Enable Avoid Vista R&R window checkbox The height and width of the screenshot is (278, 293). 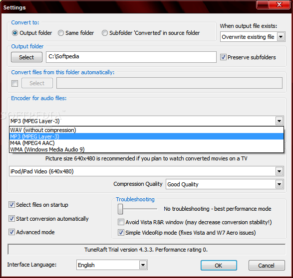[121, 222]
